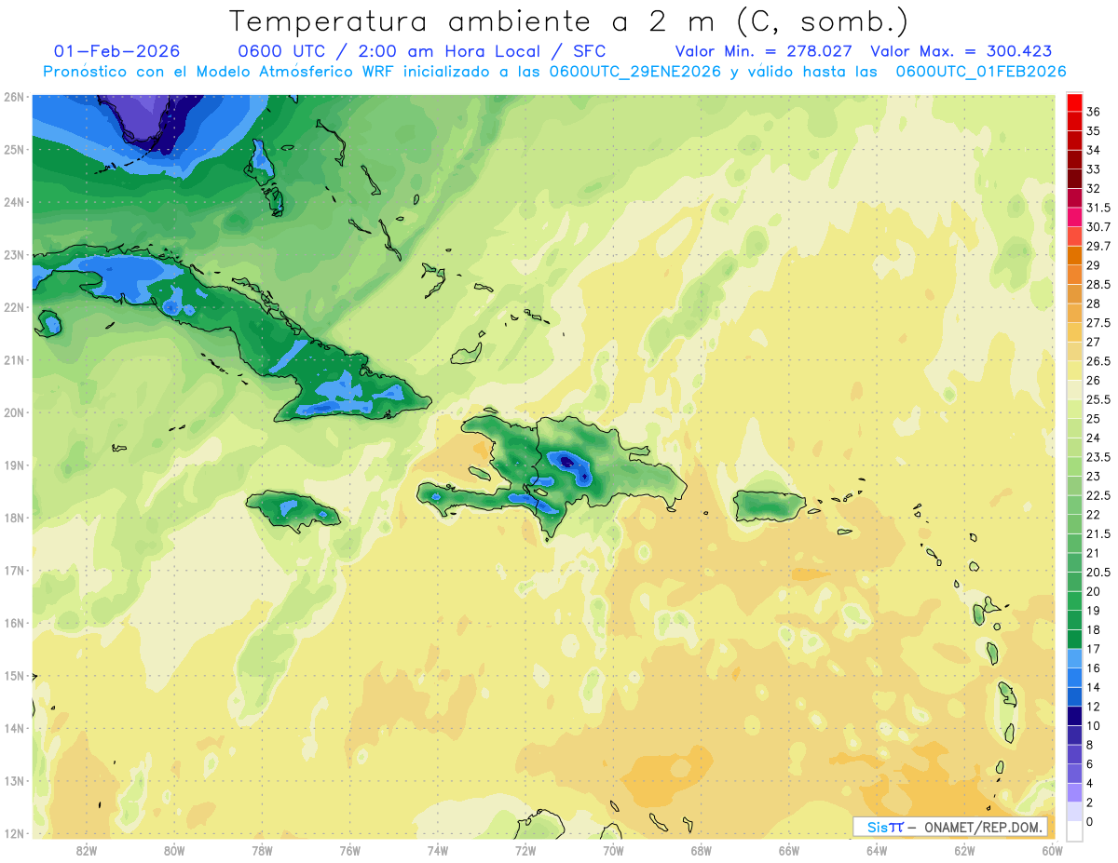Click the 24N latitude axis label

(x=14, y=202)
